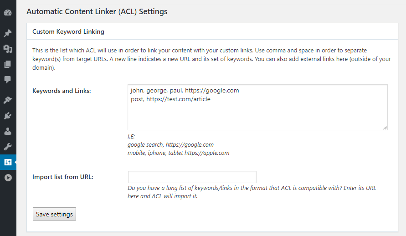Click the Automatic Content Linker Settings heading
Image resolution: width=406 pixels, height=236 pixels.
(x=97, y=12)
